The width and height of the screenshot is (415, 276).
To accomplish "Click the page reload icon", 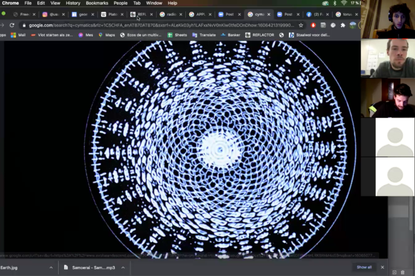I will click(x=12, y=25).
